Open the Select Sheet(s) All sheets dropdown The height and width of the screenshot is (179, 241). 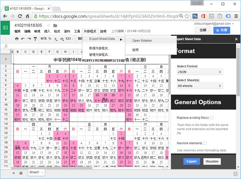pos(200,86)
